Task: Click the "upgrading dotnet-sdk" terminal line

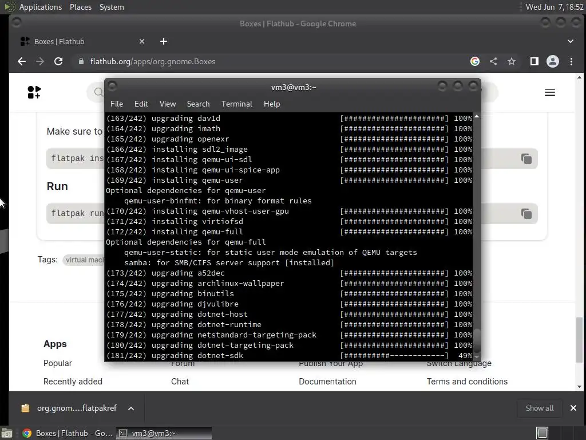Action: pos(289,355)
